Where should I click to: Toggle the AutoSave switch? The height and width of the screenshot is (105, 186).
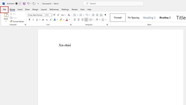tap(18, 3)
